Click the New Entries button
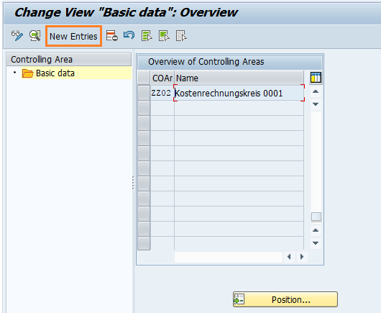The image size is (381, 313). click(x=73, y=36)
